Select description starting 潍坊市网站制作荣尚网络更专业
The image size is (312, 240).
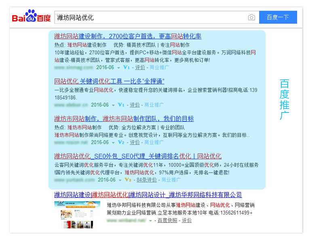(x=152, y=135)
